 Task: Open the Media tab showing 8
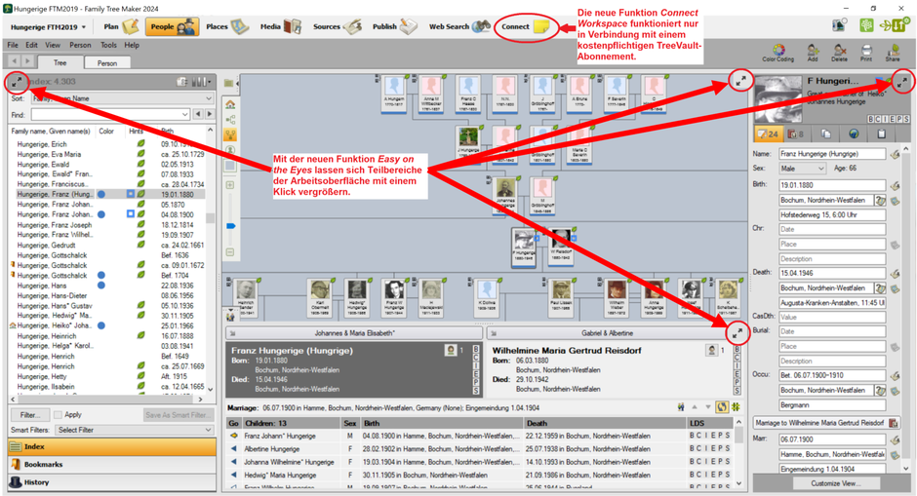point(795,134)
